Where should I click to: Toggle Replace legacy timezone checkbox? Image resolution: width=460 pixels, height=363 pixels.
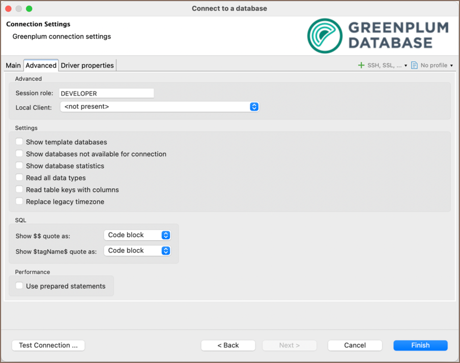click(x=19, y=202)
